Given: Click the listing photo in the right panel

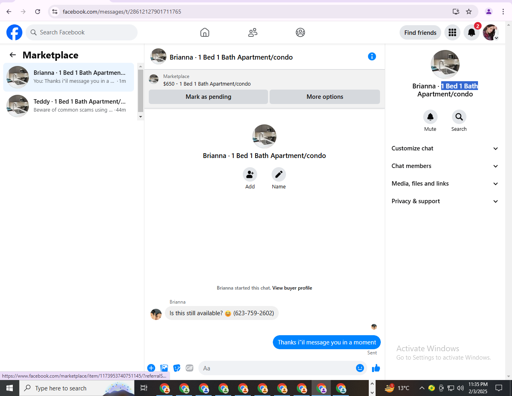Looking at the screenshot, I should (445, 64).
